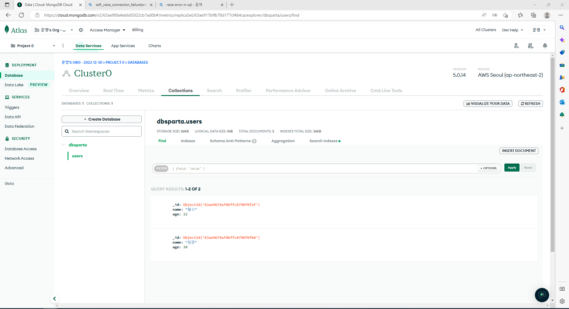Open Project 0 selector dropdown
This screenshot has height=309, width=569.
tap(33, 46)
